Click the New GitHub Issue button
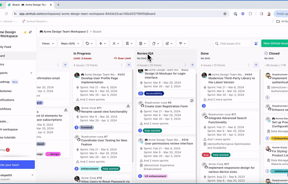This screenshot has width=288, height=184. point(275,43)
